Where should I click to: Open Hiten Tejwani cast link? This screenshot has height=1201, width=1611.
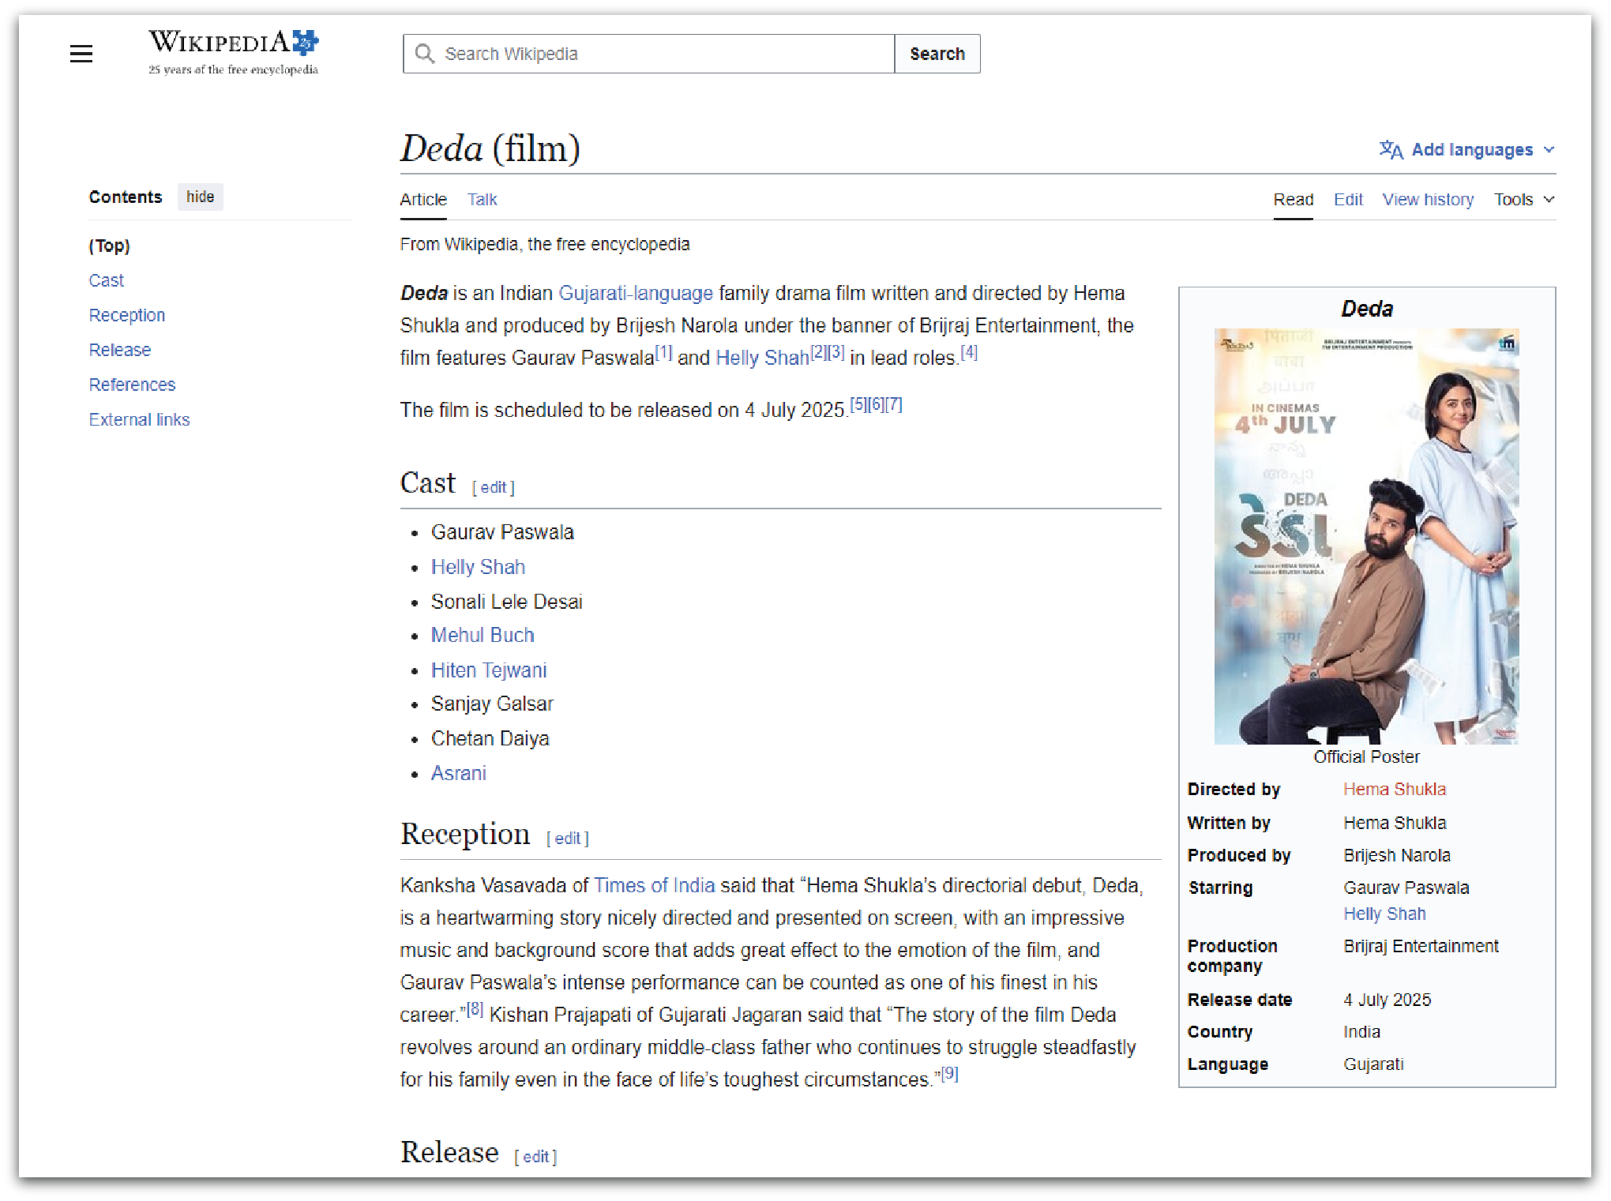[x=489, y=670]
